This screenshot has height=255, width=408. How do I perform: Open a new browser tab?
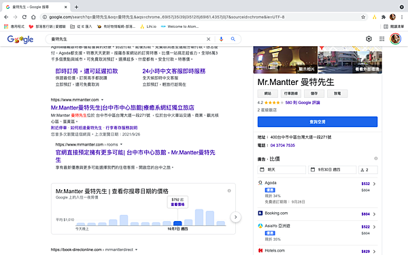tap(76, 7)
